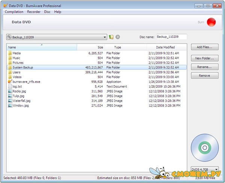
Task: Click the BurnAware title bar app icon
Action: [x=6, y=6]
